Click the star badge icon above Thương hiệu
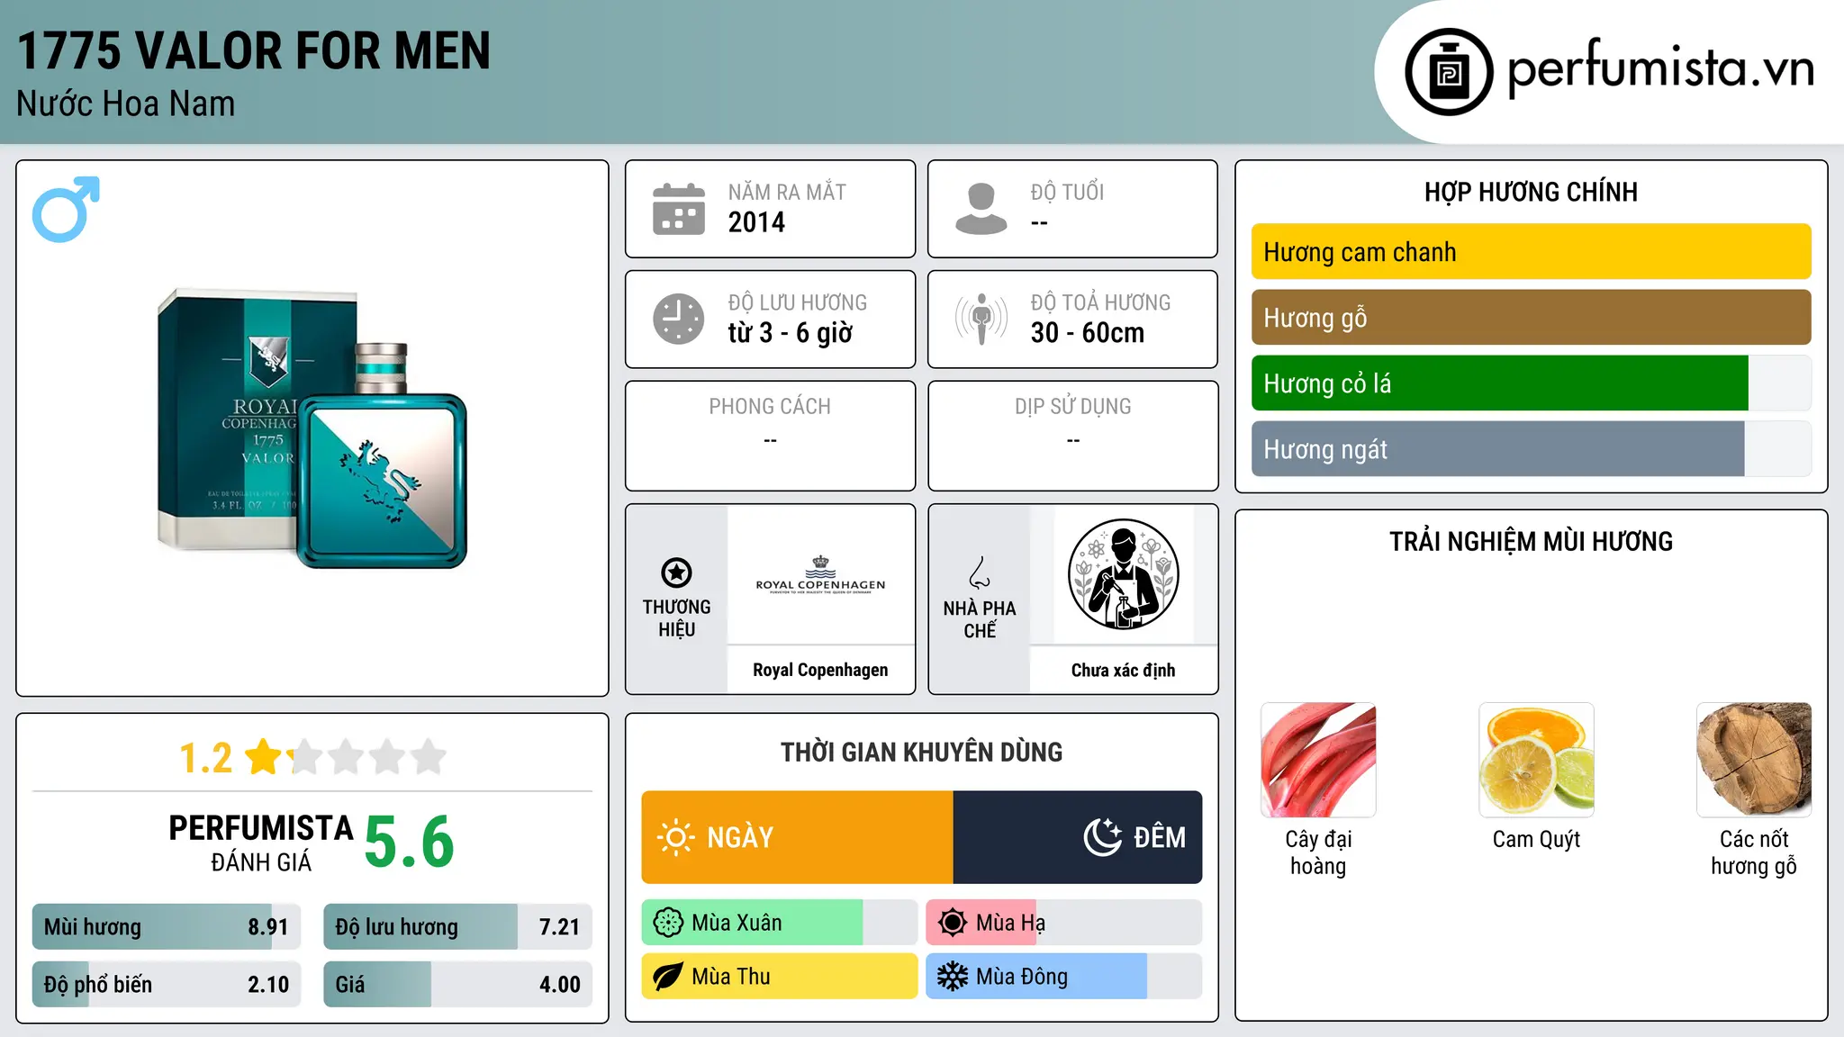The width and height of the screenshot is (1844, 1037). 676,573
